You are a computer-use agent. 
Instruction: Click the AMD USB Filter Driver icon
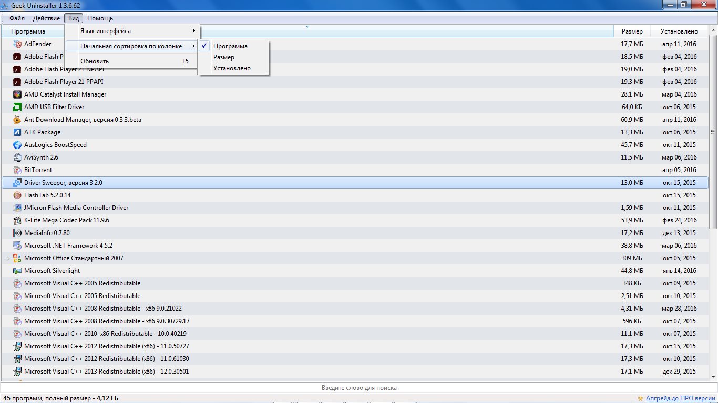tap(17, 107)
